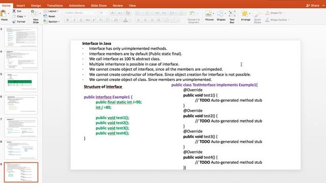Open the View tab
This screenshot has width=326, height=183.
132,6
